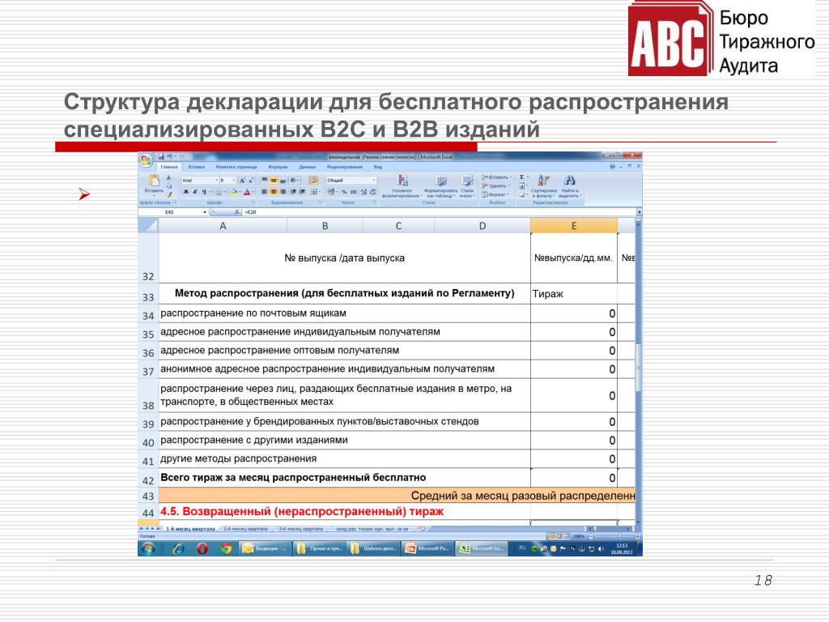
Task: Open the Число group dialog launcher
Action: coord(375,202)
